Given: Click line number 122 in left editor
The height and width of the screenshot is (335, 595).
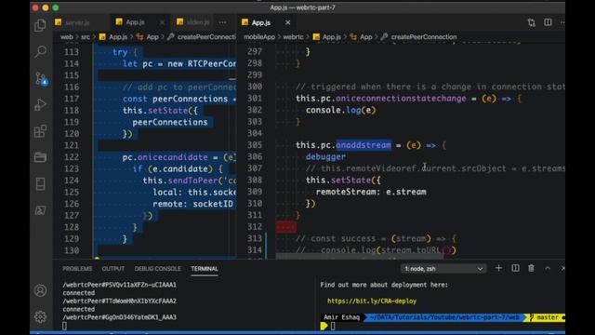Looking at the screenshot, I should click(x=72, y=157).
